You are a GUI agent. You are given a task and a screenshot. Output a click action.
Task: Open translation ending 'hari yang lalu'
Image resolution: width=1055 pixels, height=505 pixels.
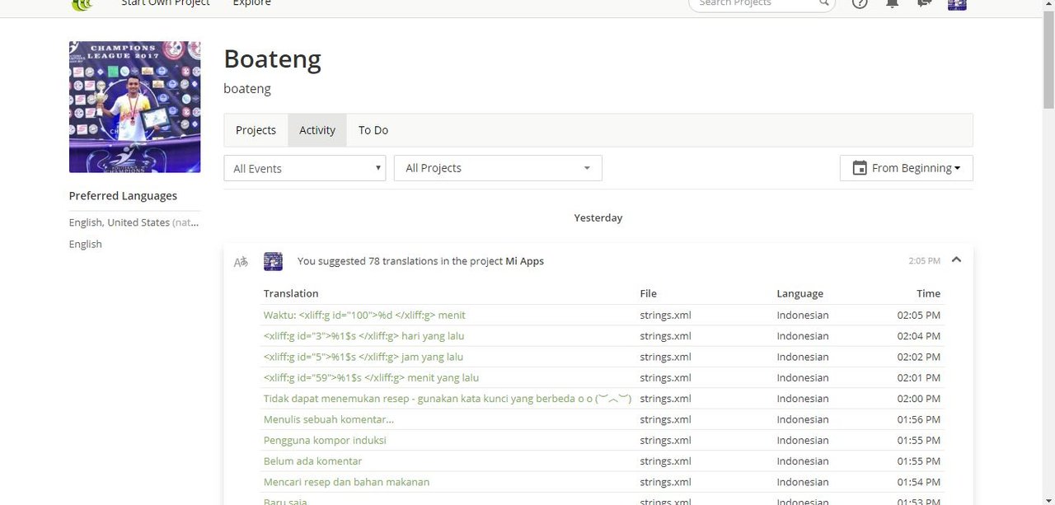pos(364,336)
